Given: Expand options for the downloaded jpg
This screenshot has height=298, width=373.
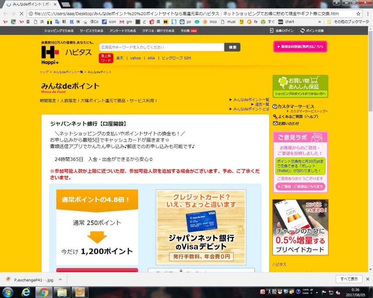Looking at the screenshot, I should (60, 280).
